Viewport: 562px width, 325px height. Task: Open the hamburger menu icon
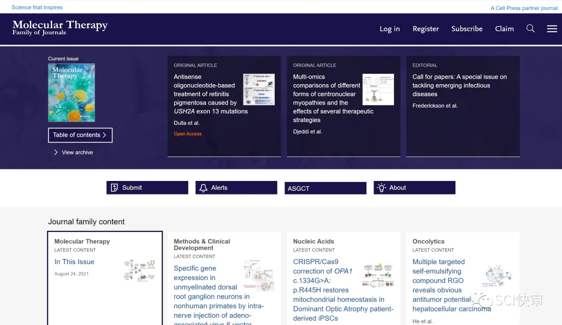tap(552, 29)
